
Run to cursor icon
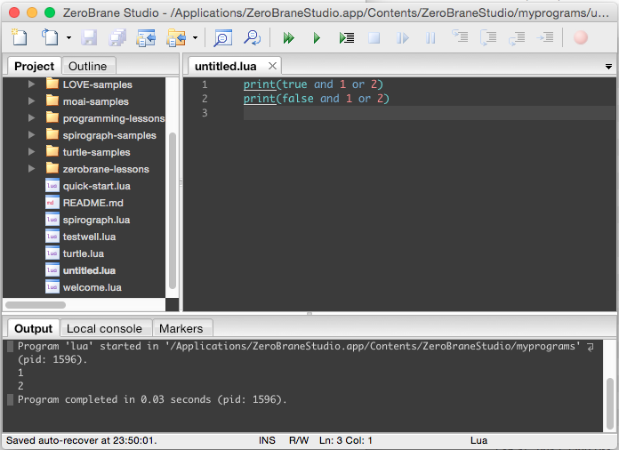347,38
